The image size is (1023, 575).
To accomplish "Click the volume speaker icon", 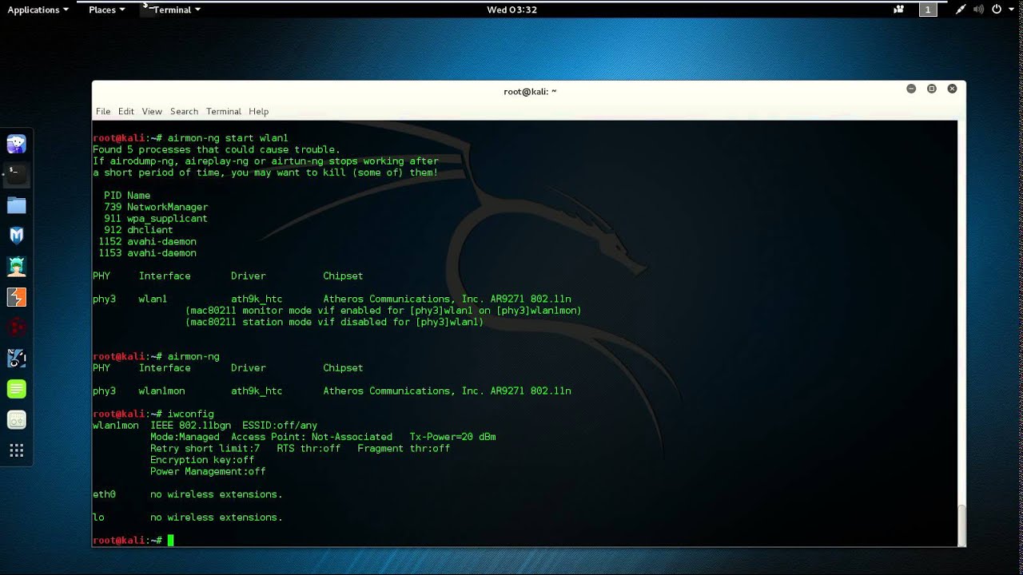I will [979, 10].
